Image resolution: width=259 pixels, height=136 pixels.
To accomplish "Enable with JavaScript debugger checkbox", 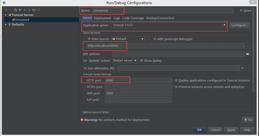I will point(155,39).
